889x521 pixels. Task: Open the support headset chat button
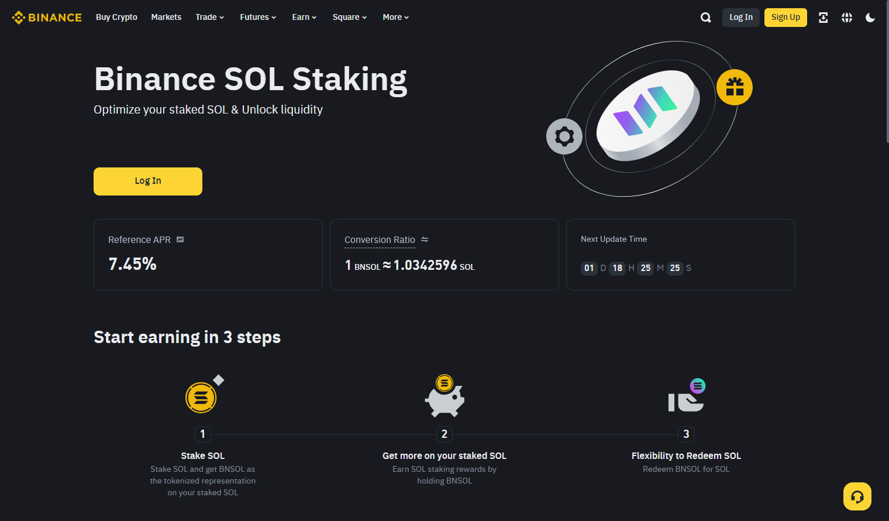[x=857, y=496]
